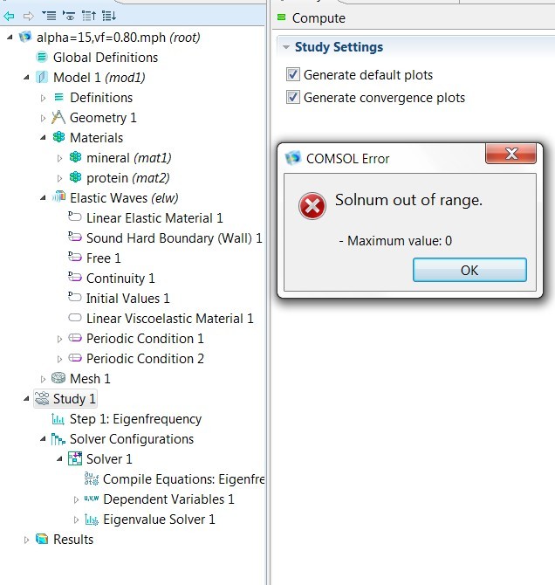Click the move down toolbar icon
This screenshot has width=555, height=585.
pos(109,16)
